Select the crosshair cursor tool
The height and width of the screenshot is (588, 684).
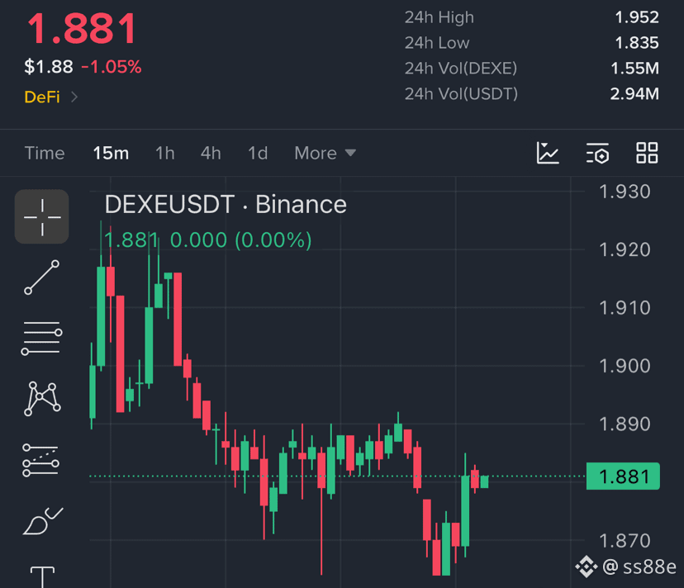42,217
